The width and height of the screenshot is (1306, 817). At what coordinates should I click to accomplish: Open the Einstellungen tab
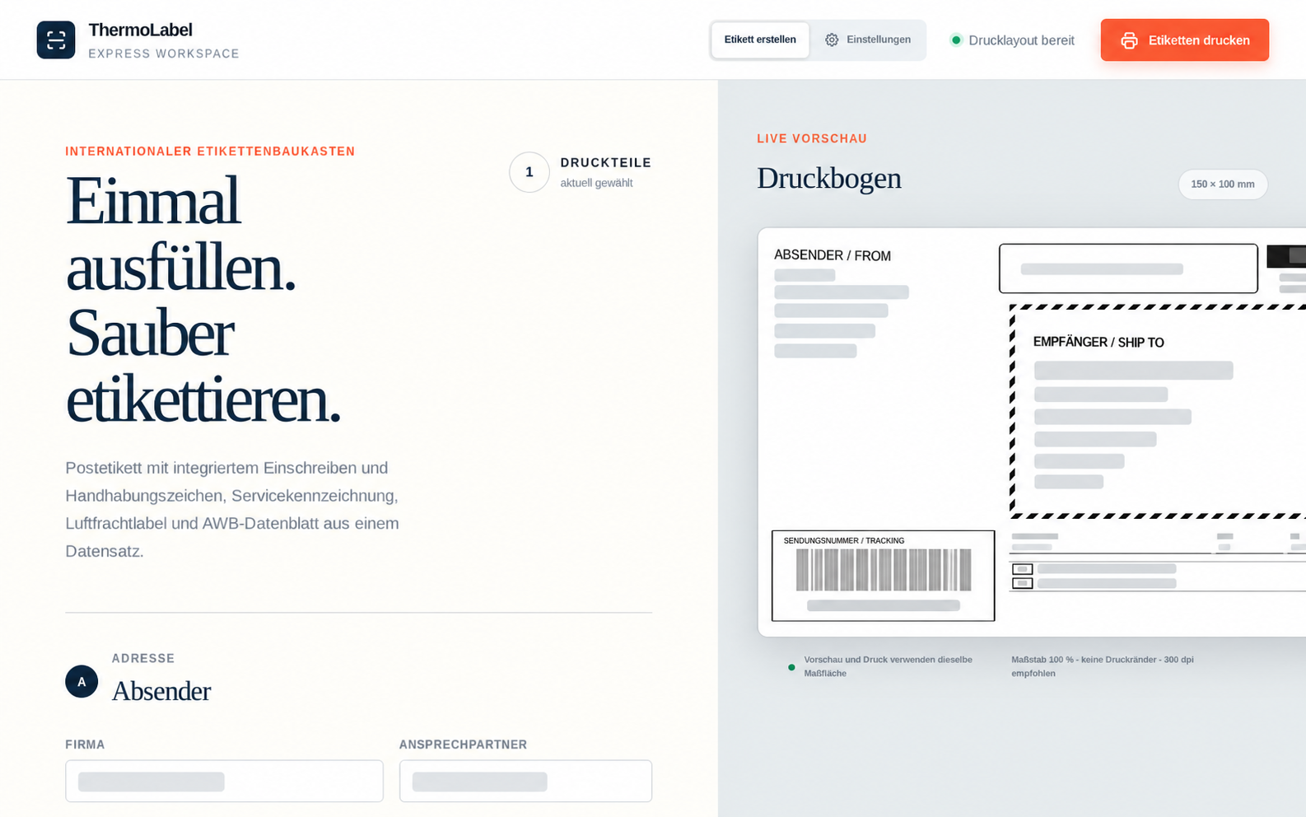tap(868, 40)
